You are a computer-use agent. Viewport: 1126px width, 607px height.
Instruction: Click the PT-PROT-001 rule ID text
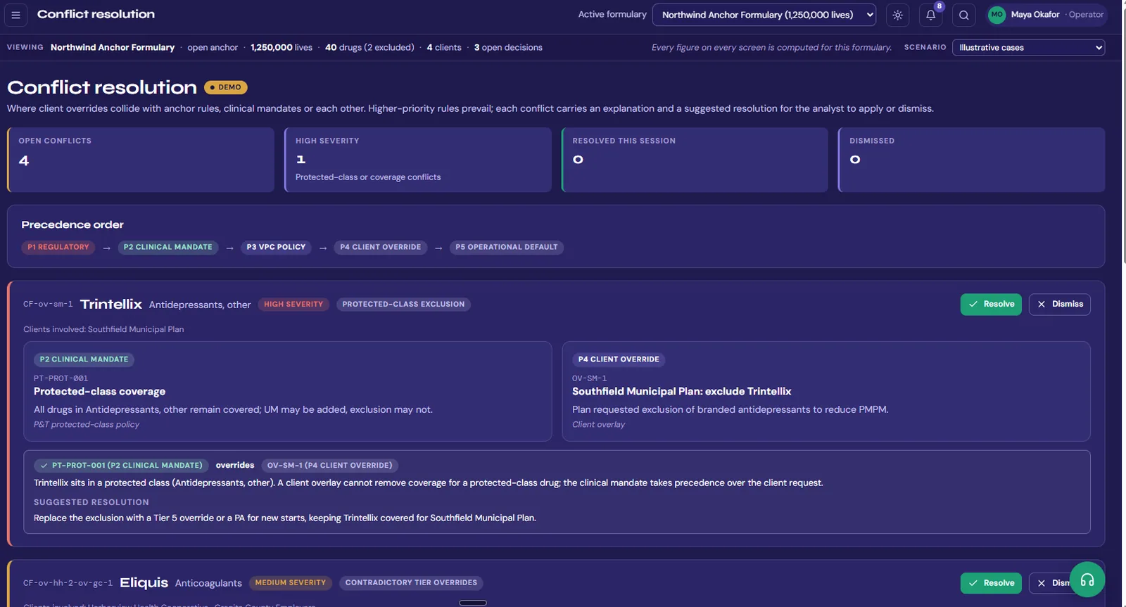point(61,378)
